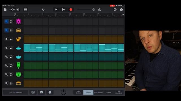Screen dimensions: 181x101
Task: Mute the bottom snare row
Action: click(x=7, y=83)
